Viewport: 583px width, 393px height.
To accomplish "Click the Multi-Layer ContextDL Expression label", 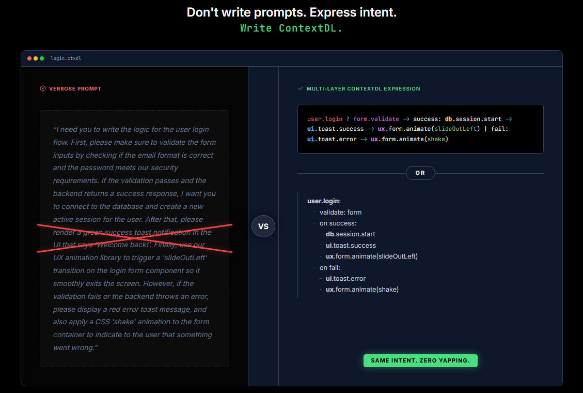I will (363, 88).
